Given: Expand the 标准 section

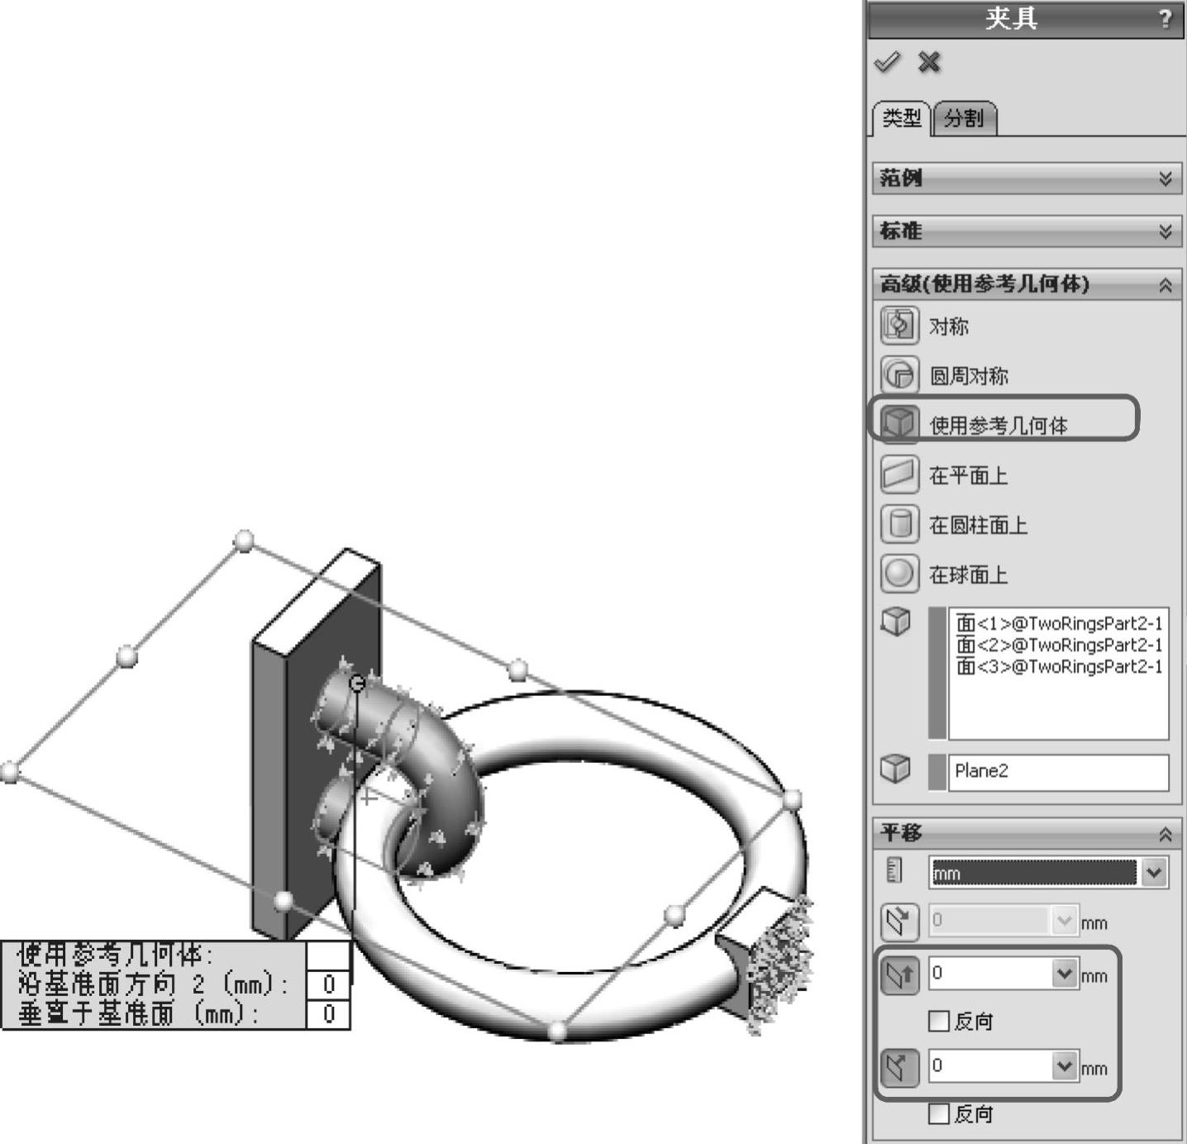Looking at the screenshot, I should [1165, 231].
